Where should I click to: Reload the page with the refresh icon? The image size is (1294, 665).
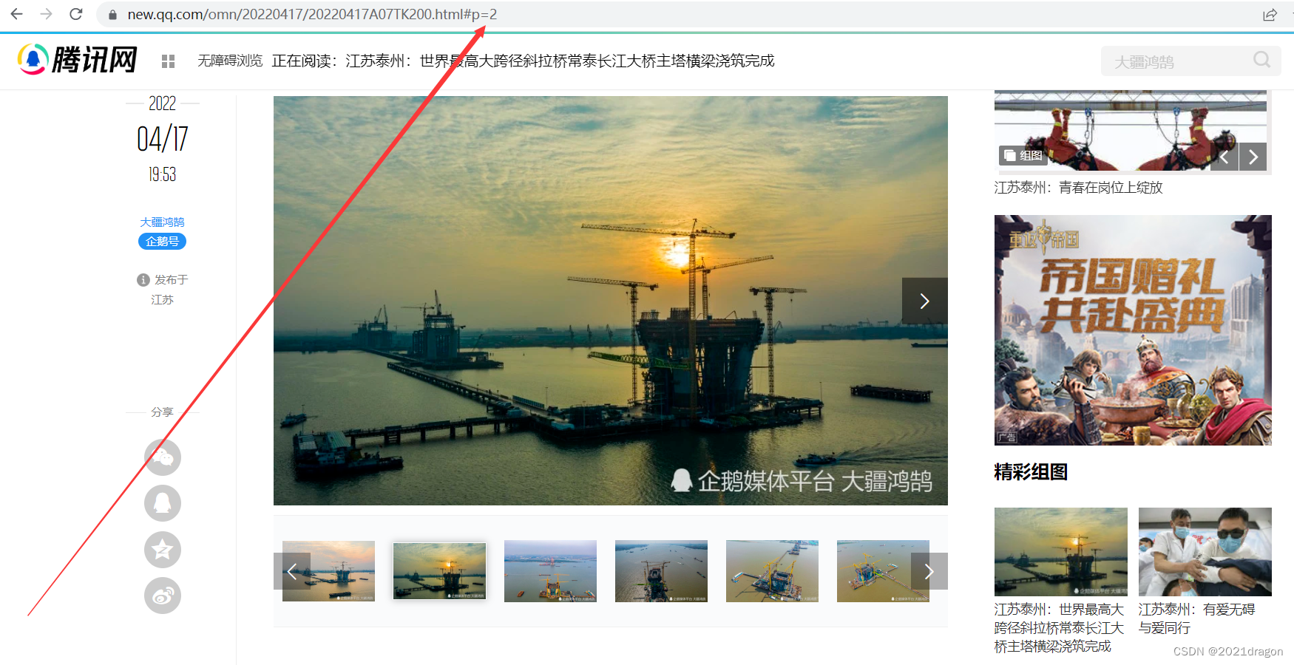75,14
